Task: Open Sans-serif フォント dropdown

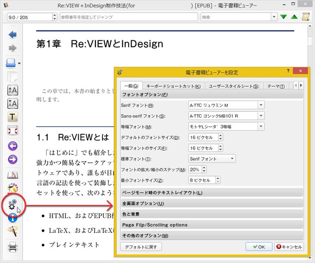Action: point(261,116)
